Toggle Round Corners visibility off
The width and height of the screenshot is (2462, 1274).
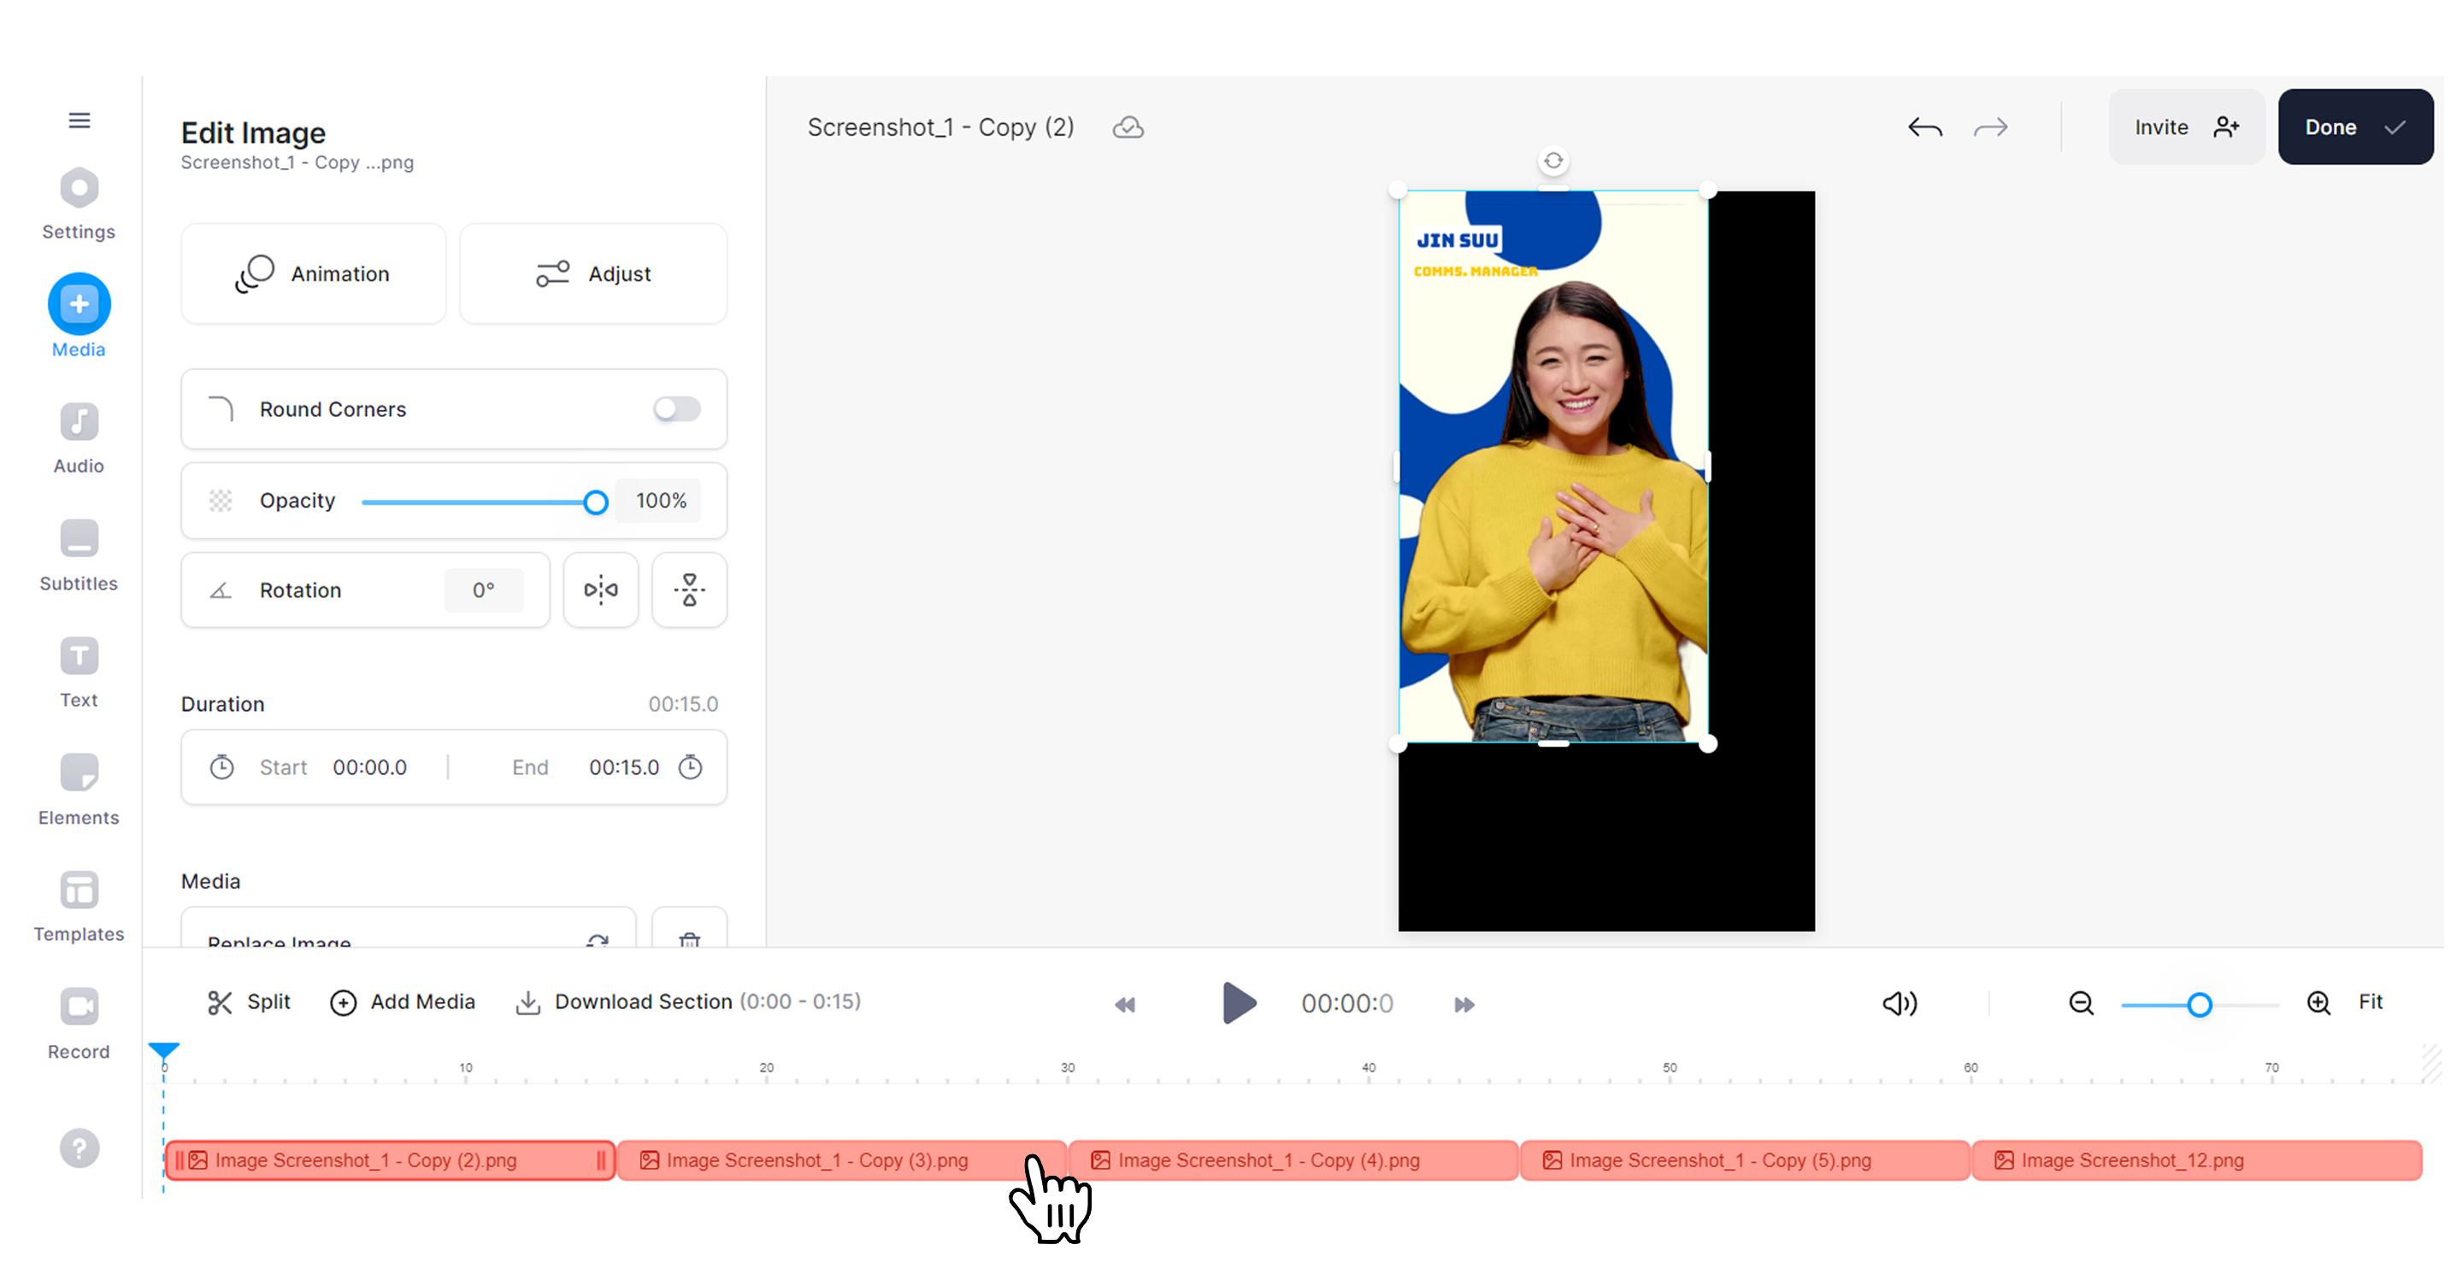point(676,408)
